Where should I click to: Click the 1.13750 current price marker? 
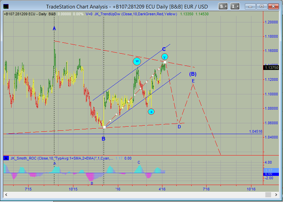pos(271,68)
